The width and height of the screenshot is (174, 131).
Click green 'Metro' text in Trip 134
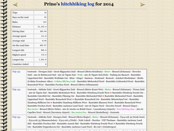point(95,117)
